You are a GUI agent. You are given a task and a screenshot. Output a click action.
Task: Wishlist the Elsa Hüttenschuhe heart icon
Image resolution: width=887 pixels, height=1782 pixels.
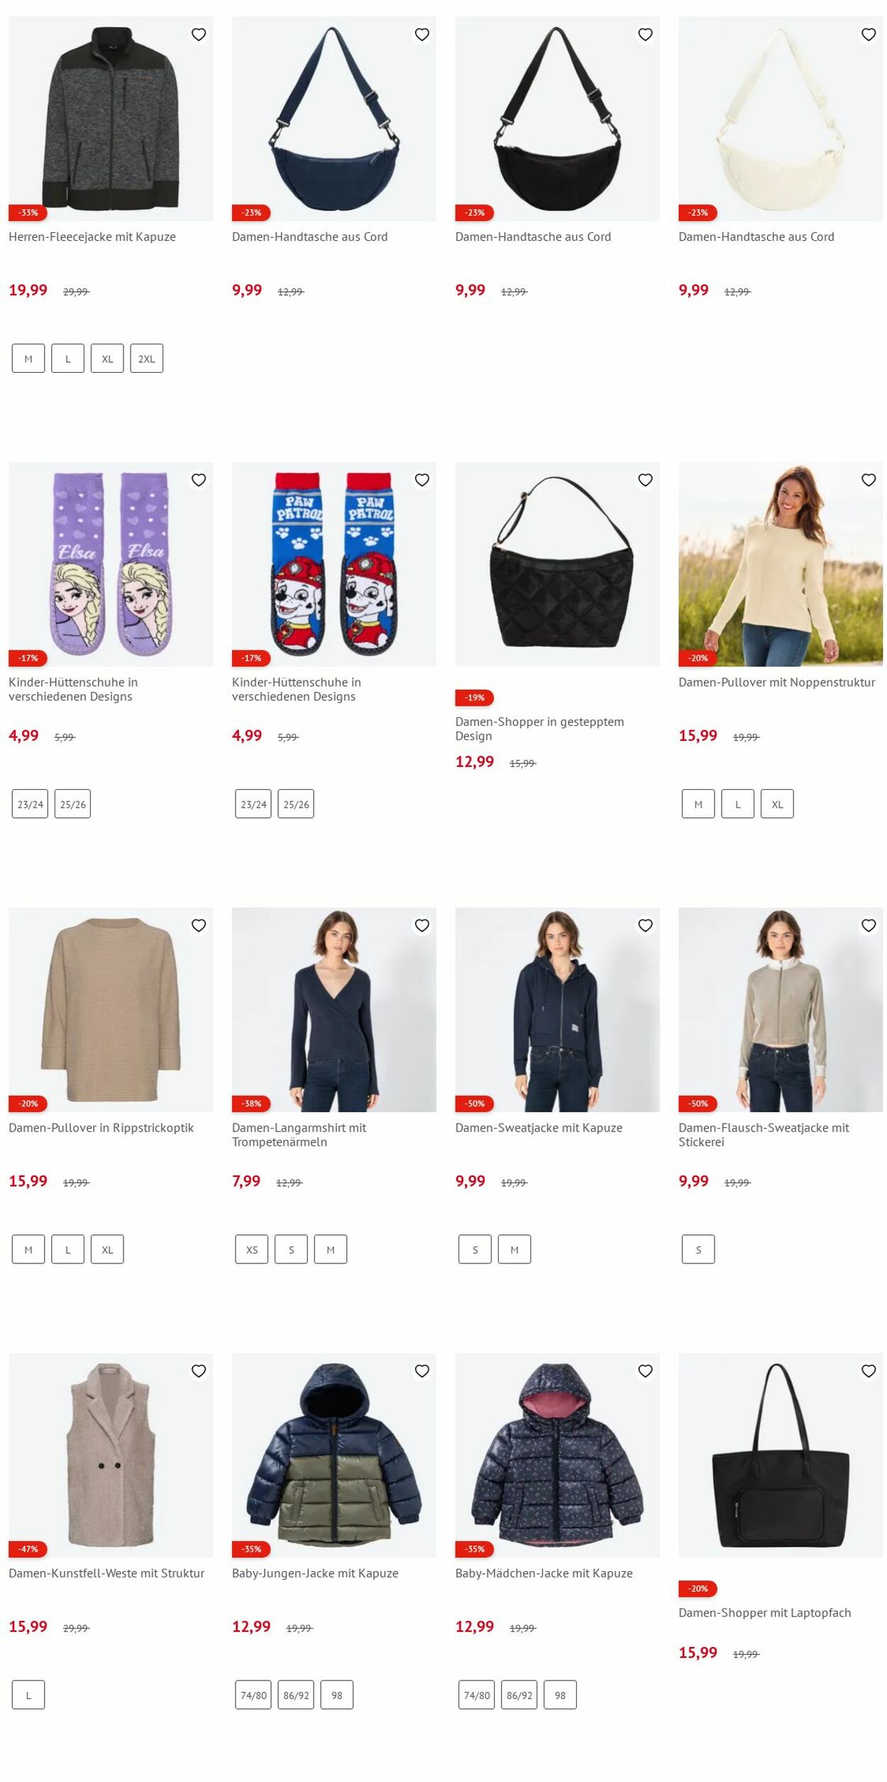point(199,480)
